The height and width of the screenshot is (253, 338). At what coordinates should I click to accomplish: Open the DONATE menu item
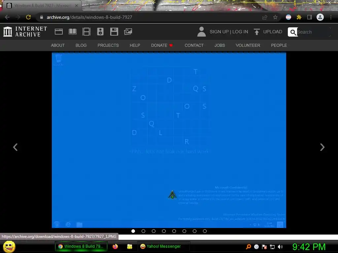[162, 45]
